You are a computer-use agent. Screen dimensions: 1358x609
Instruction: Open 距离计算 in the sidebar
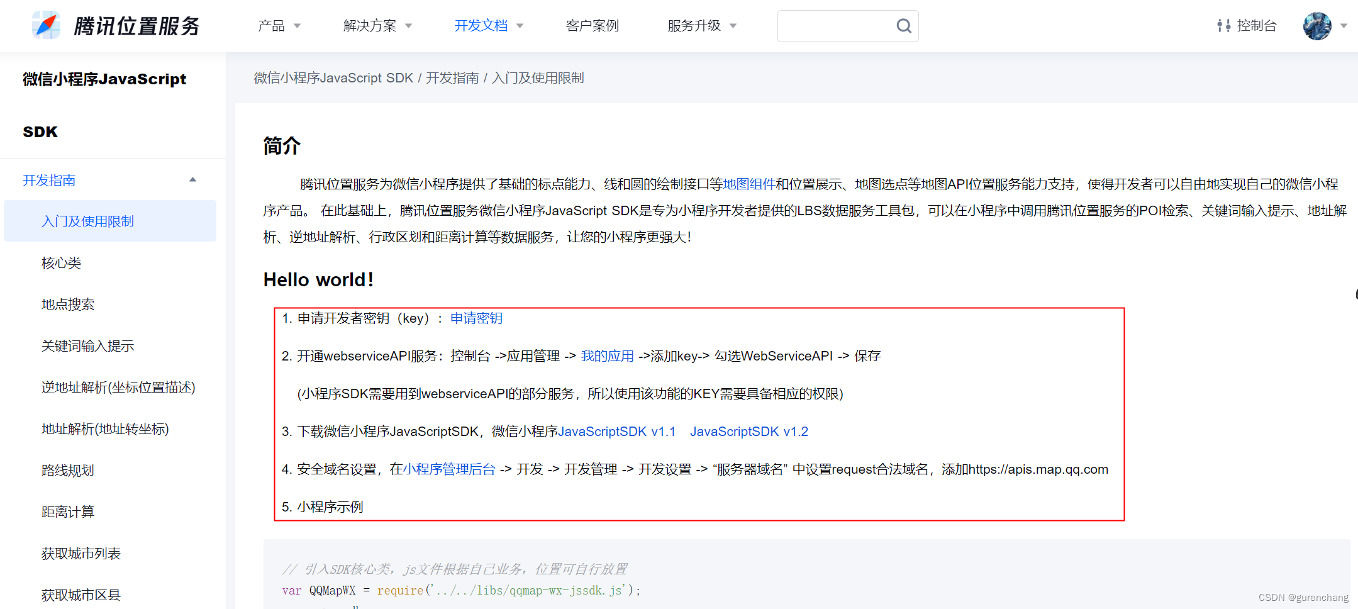68,512
